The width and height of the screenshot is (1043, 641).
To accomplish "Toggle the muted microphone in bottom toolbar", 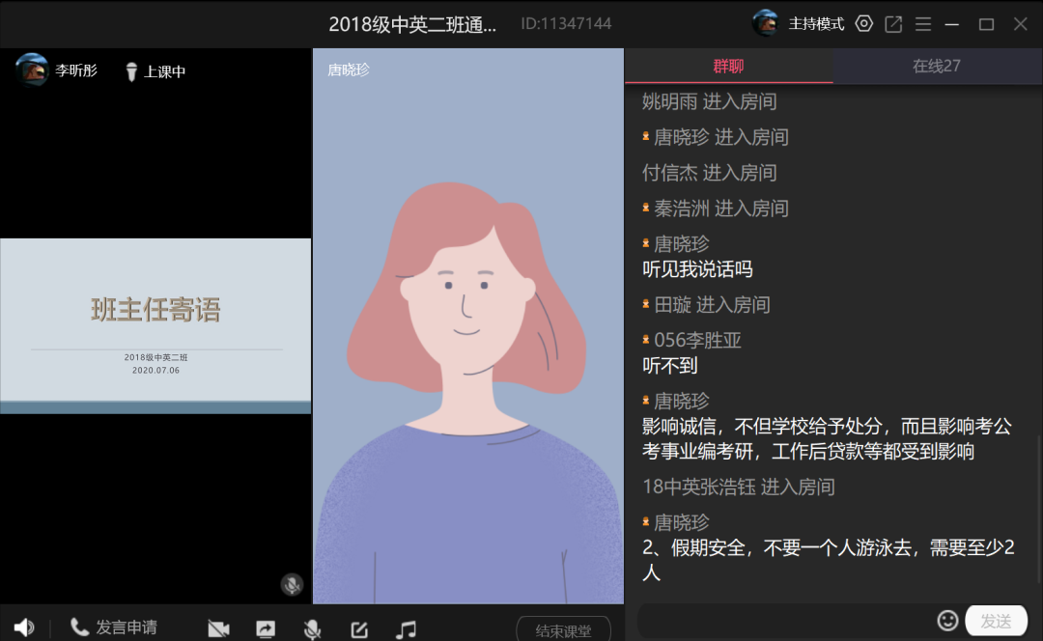I will pyautogui.click(x=312, y=629).
